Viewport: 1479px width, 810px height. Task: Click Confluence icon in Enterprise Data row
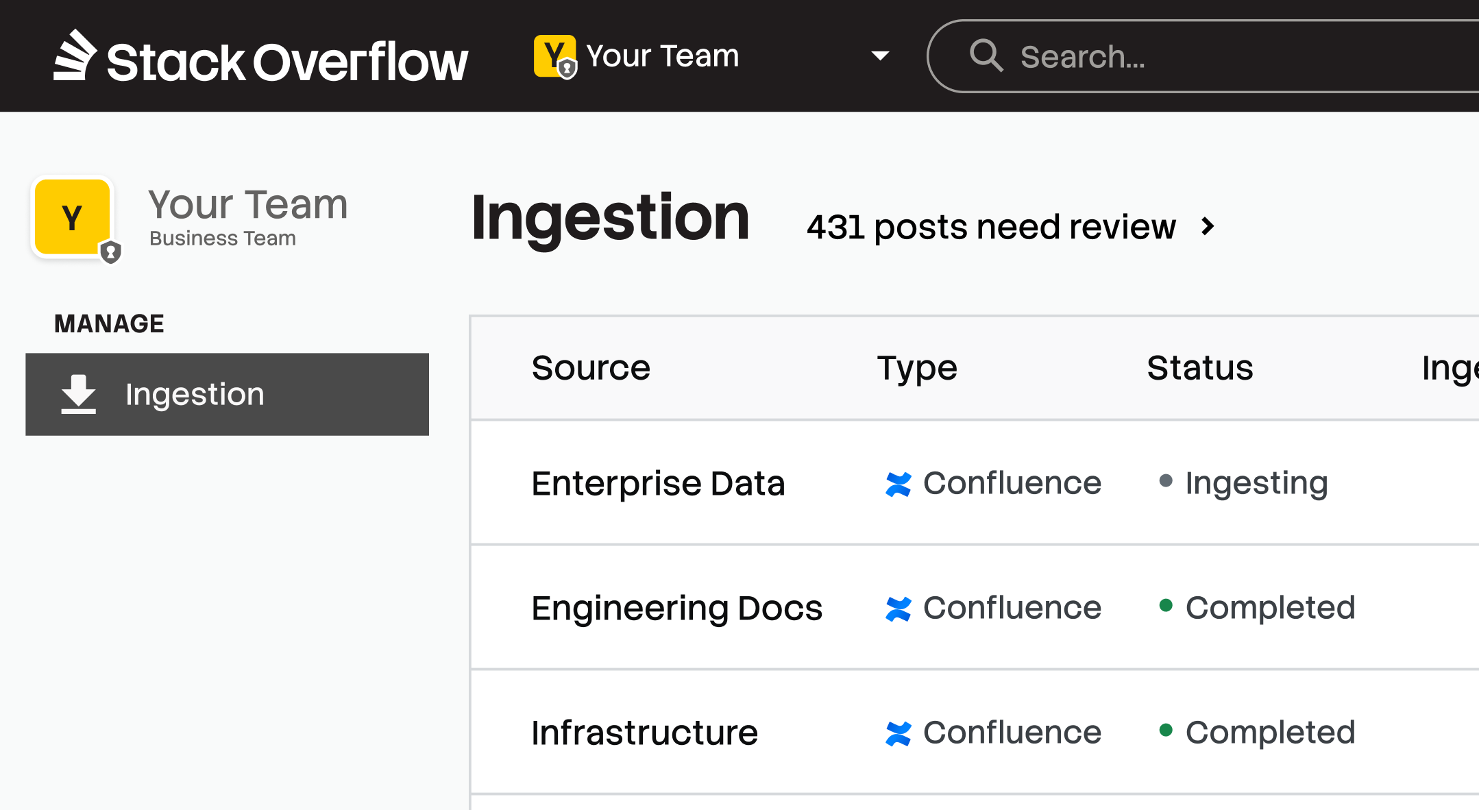898,484
